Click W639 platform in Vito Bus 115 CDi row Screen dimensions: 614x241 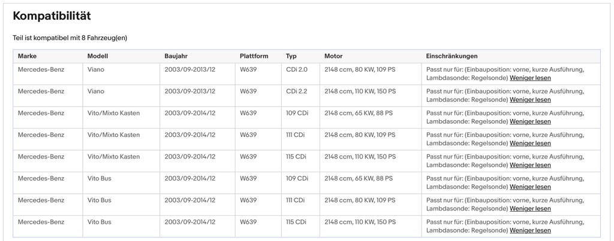click(248, 222)
